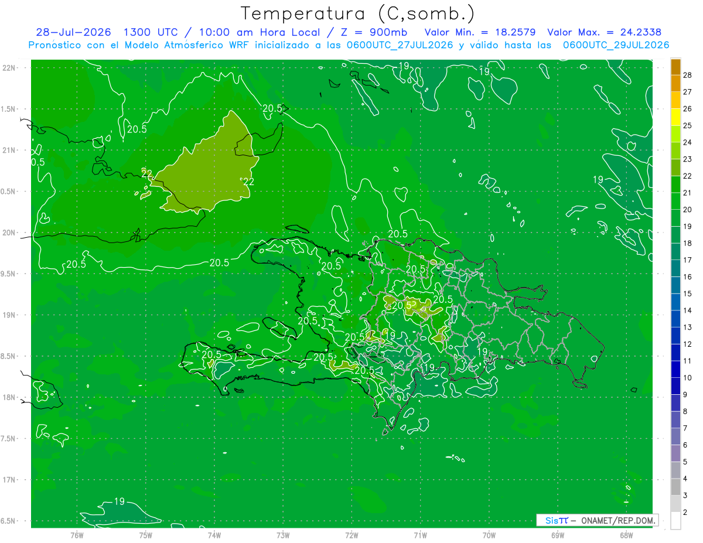Click the '22N' latitude axis label
703x543 pixels.
point(9,68)
